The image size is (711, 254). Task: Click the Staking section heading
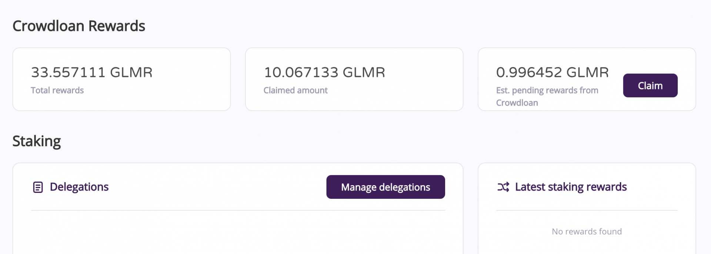[37, 141]
